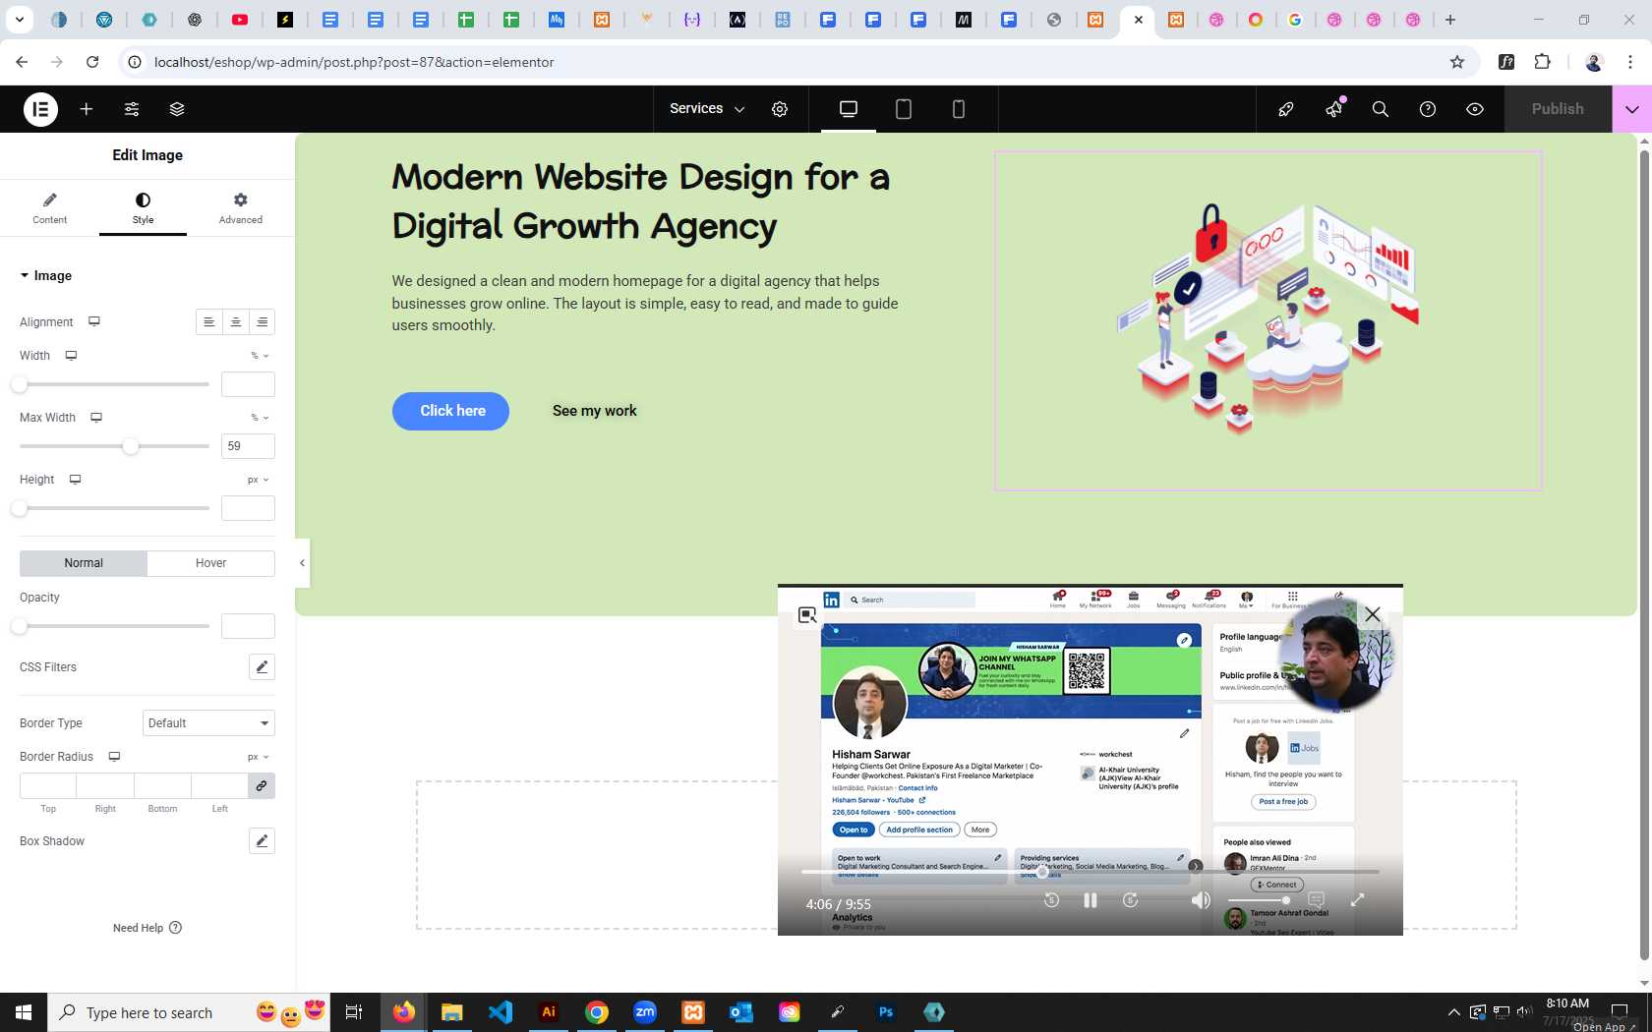Open browser Extensions puzzle icon
1652x1032 pixels.
[x=1542, y=62]
